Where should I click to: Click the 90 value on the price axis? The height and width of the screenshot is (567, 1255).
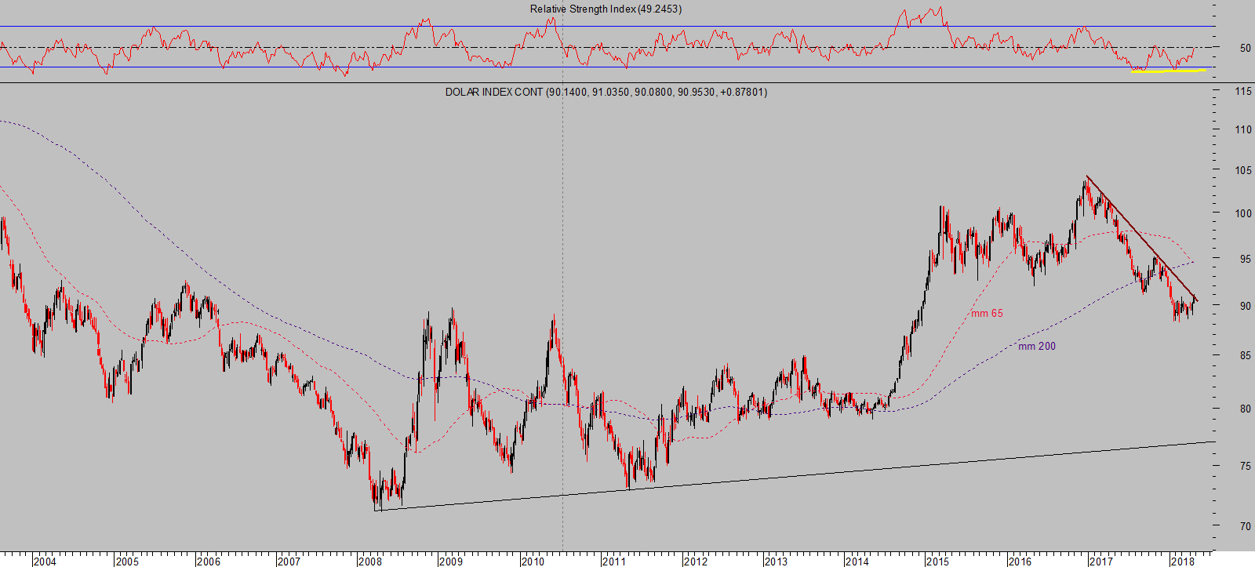(x=1245, y=306)
